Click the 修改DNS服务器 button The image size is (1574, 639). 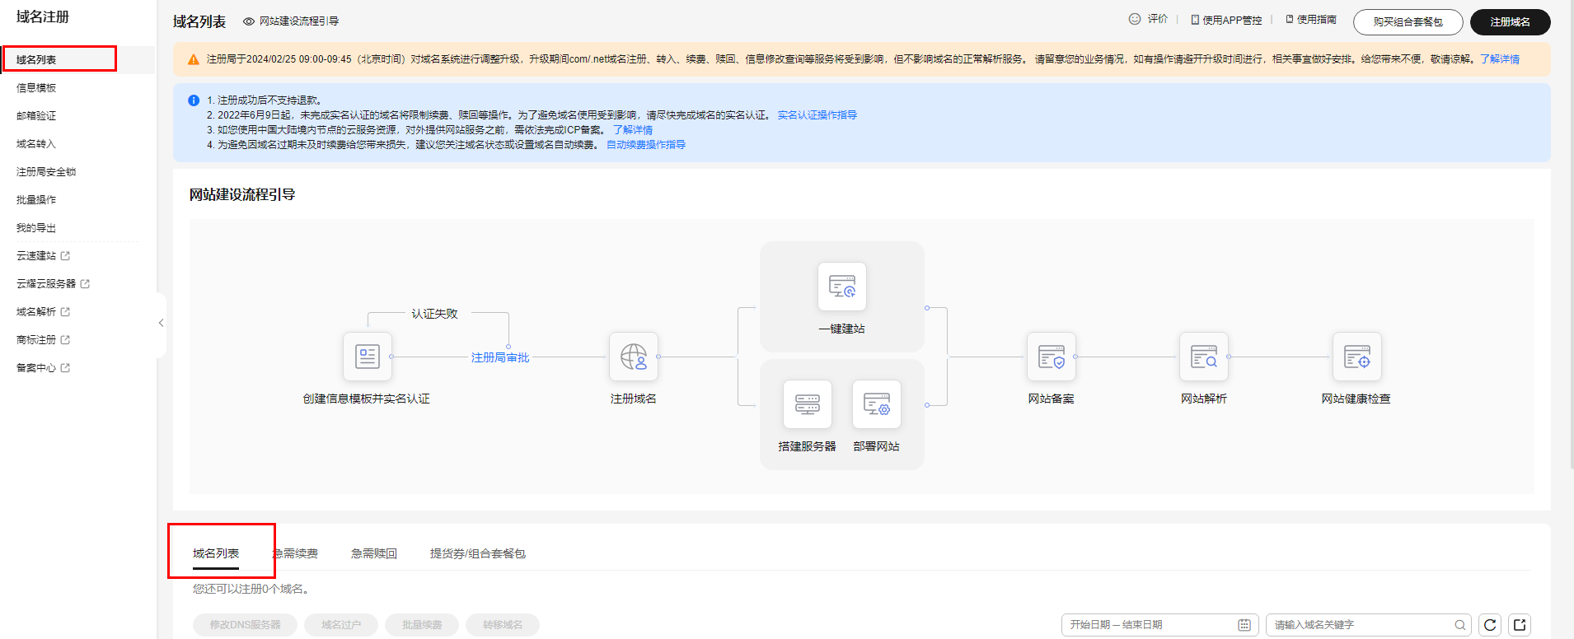(x=246, y=625)
